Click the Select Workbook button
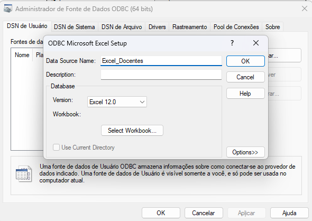 pyautogui.click(x=132, y=131)
